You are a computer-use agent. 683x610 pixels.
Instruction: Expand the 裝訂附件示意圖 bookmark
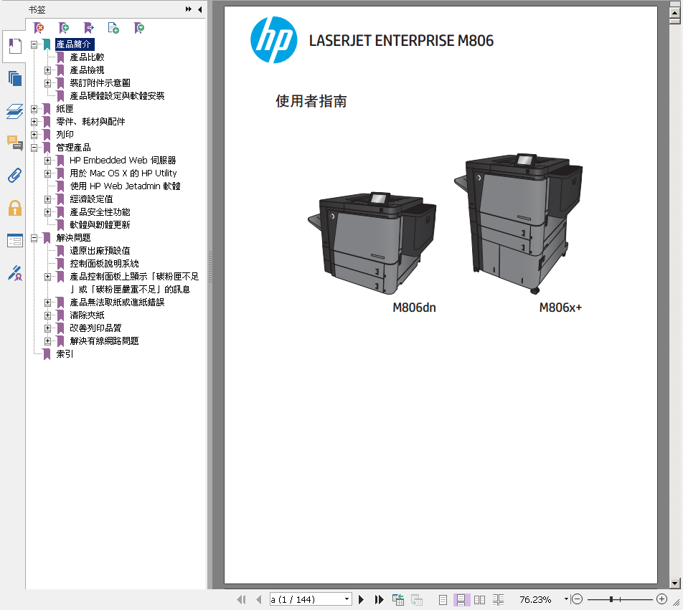click(48, 83)
